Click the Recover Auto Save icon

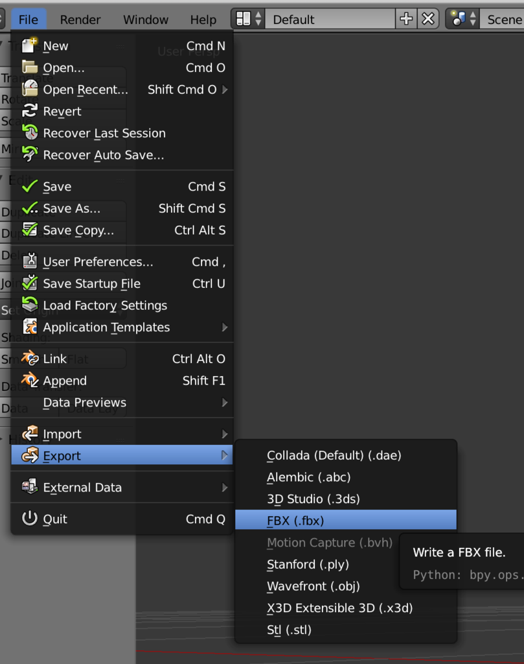tap(30, 154)
